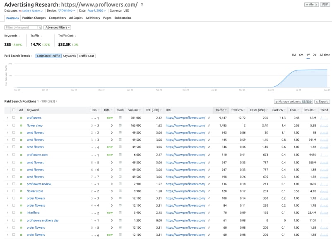Screen dimensions: 332x239
Task: Sort by the Traffic column header
Action: point(221,110)
